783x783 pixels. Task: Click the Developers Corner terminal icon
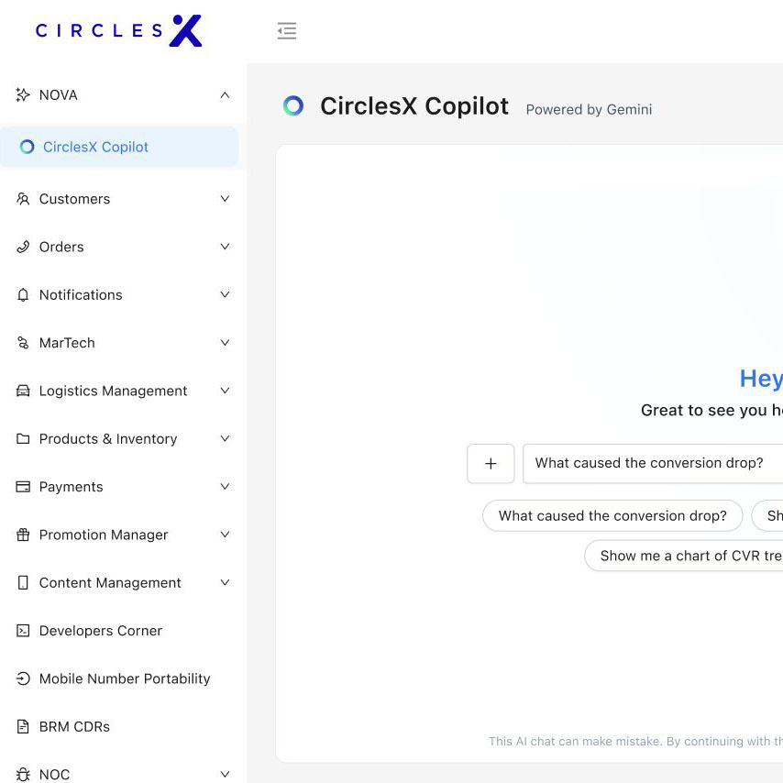click(23, 630)
